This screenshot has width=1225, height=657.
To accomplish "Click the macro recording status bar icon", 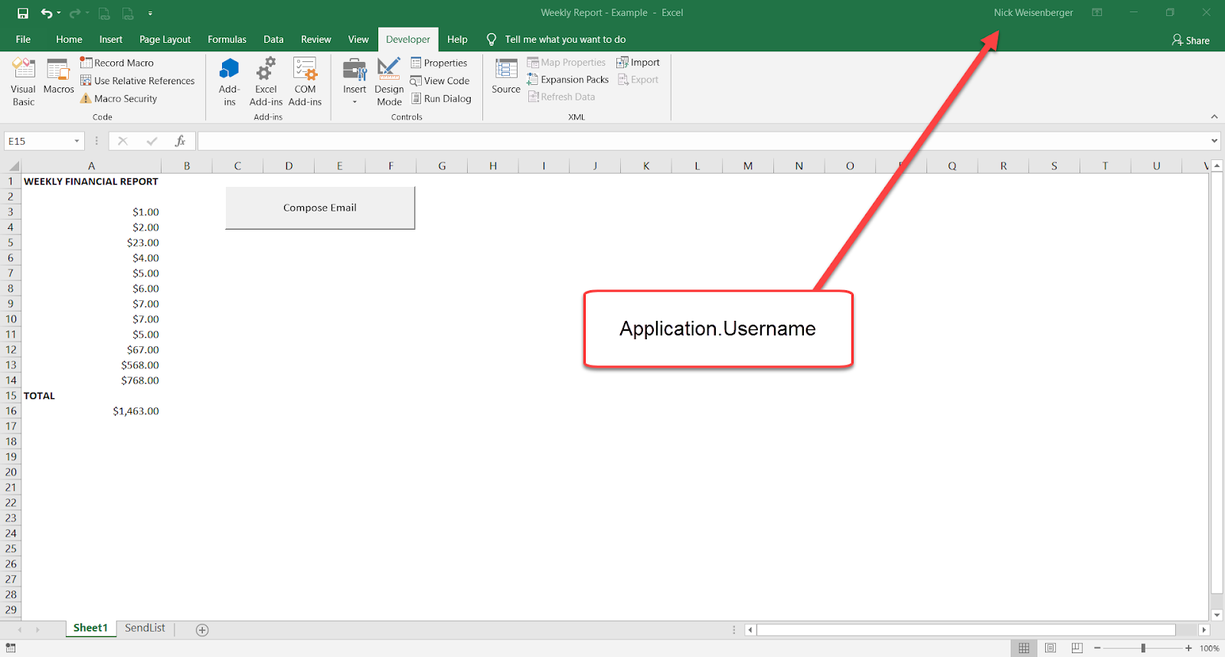I will 11,648.
